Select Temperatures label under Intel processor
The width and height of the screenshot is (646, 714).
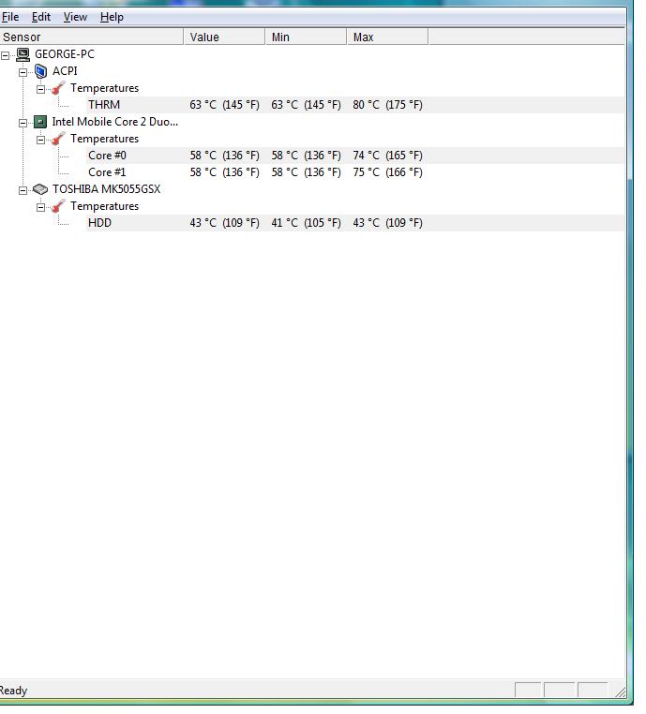tap(104, 139)
